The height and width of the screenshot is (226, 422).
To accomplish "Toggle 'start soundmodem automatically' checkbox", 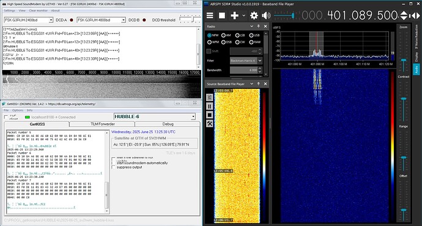I will 113,163.
